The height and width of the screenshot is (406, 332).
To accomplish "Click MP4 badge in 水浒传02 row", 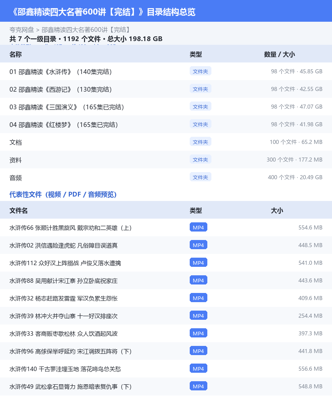I will coord(199,245).
